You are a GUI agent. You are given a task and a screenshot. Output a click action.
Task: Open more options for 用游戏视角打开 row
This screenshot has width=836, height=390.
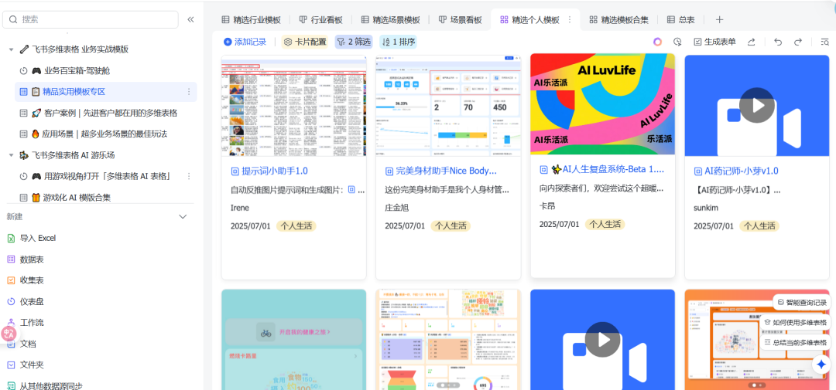tap(188, 176)
